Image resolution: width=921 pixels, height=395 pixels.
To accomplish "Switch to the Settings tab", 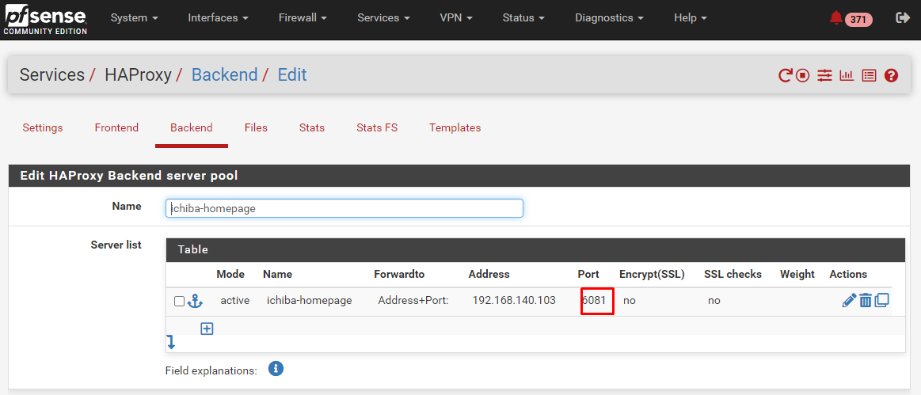I will [43, 127].
